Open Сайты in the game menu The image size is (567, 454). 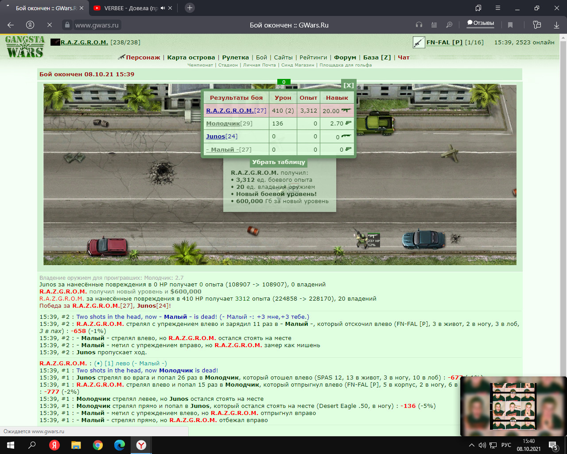click(283, 57)
